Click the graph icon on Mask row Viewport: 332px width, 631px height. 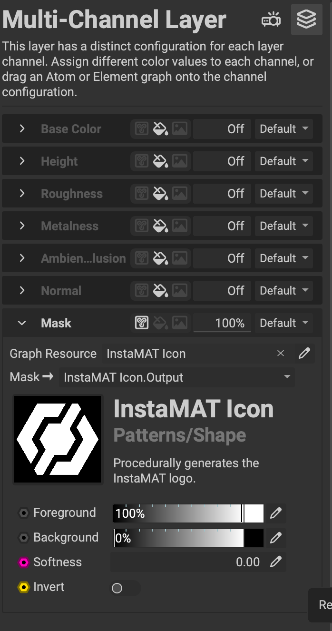(x=141, y=323)
